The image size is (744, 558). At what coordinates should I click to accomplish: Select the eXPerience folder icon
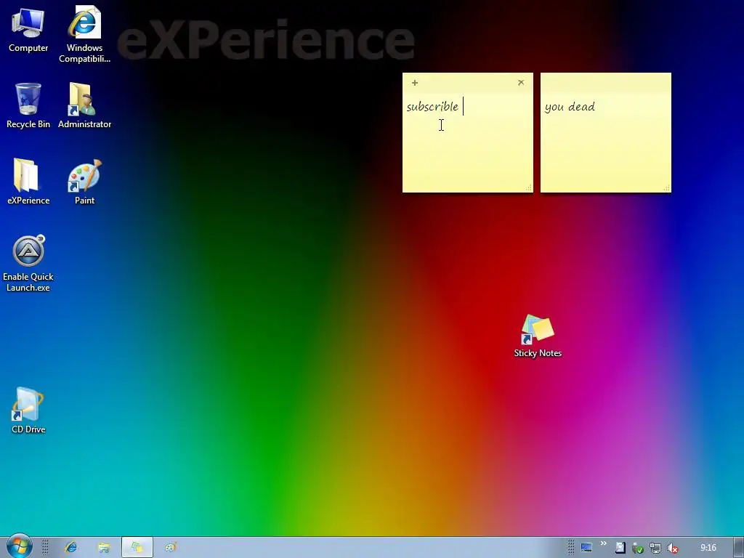pos(28,182)
